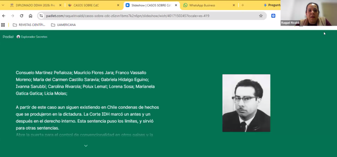337x157 pixels.
Task: Open the blue extension icon
Action: 273,16
